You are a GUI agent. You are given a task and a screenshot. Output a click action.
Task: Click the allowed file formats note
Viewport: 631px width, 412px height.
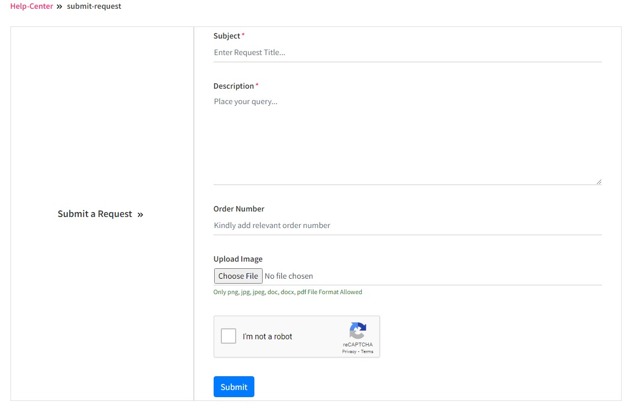coord(288,292)
